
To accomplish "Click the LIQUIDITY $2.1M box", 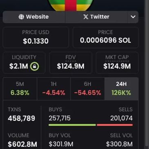I will point(24,62).
